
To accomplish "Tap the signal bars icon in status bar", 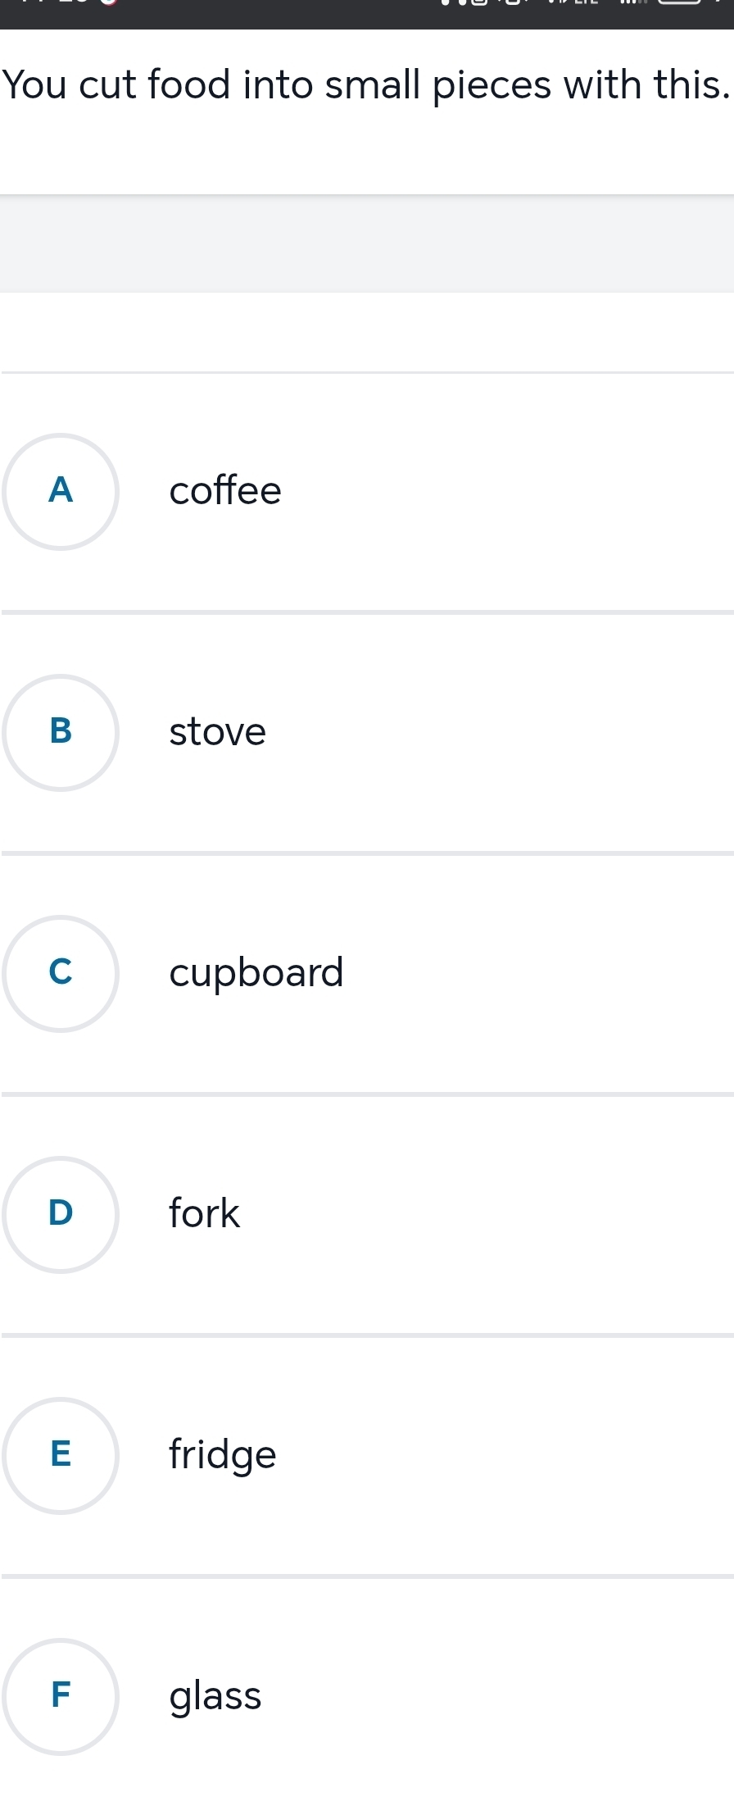I will click(632, 3).
